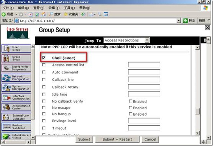Open User Setup in the sidebar
The image size is (213, 146).
16,48
